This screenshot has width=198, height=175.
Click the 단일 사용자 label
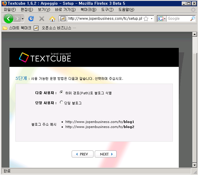(46, 103)
